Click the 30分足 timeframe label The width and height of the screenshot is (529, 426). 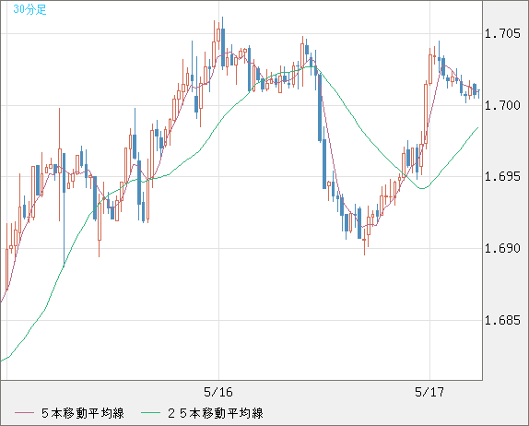29,9
